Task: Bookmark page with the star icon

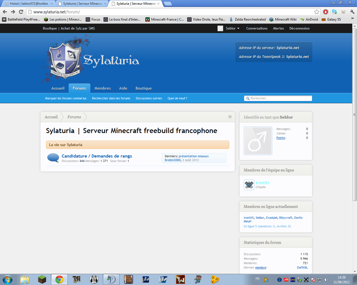Action: coord(317,12)
